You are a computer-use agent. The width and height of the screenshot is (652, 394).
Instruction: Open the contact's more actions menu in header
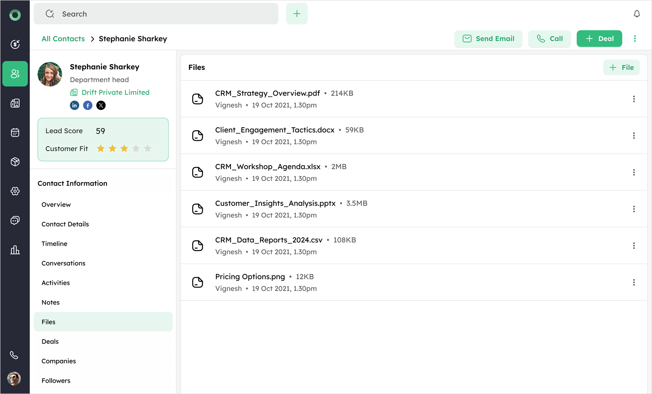click(635, 39)
